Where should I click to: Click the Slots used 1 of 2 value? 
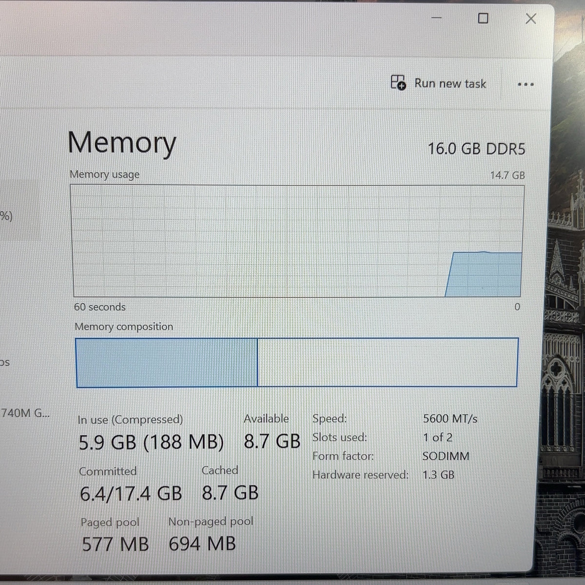437,437
